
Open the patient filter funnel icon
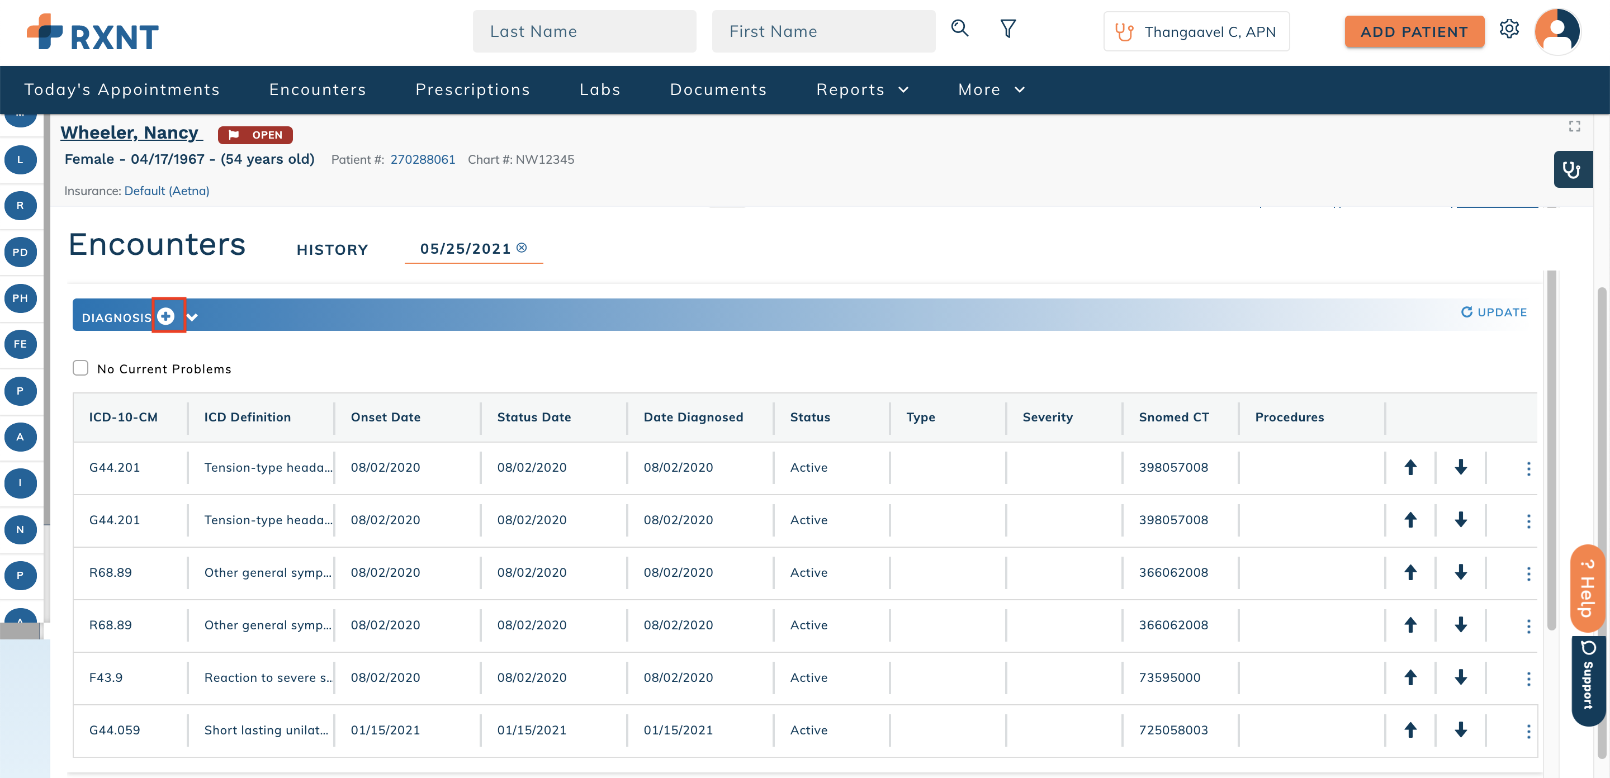(x=1007, y=29)
